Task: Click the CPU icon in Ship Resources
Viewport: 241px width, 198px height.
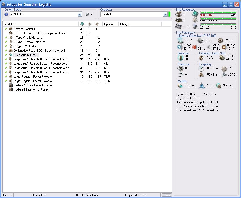Action: coord(195,14)
